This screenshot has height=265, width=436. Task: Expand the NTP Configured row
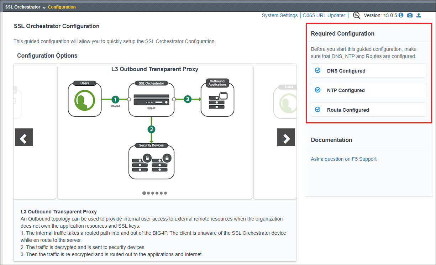[368, 90]
